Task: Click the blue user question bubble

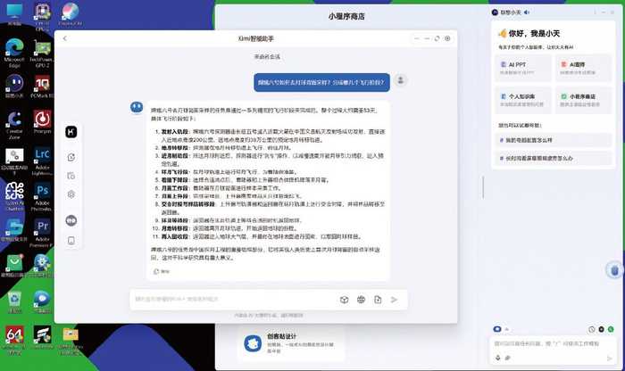Action: pos(321,82)
